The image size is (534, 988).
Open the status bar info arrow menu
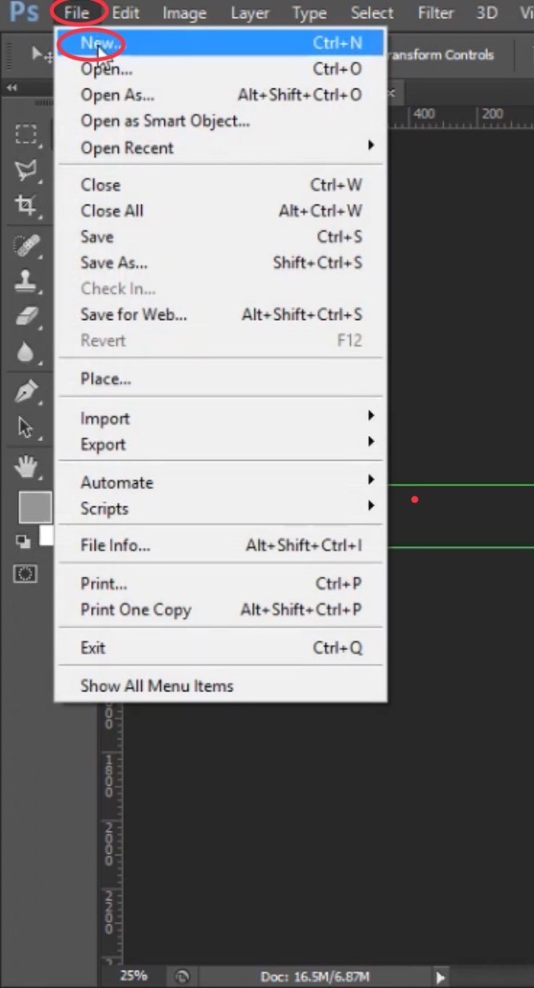point(440,977)
